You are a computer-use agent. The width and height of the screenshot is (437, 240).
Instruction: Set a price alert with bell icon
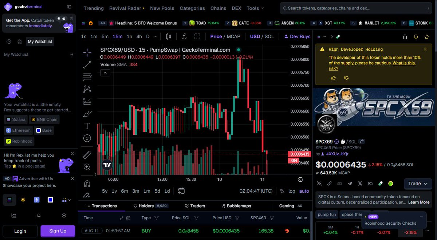point(416,37)
